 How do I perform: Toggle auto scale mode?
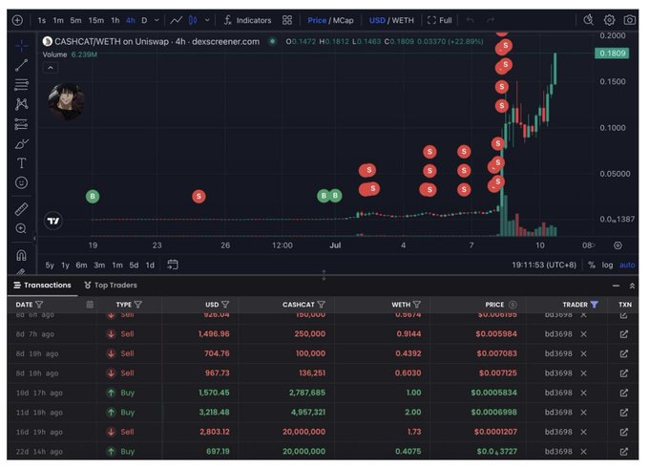[627, 266]
